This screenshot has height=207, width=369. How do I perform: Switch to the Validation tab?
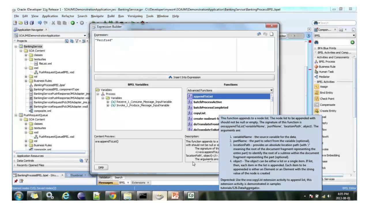point(105,178)
